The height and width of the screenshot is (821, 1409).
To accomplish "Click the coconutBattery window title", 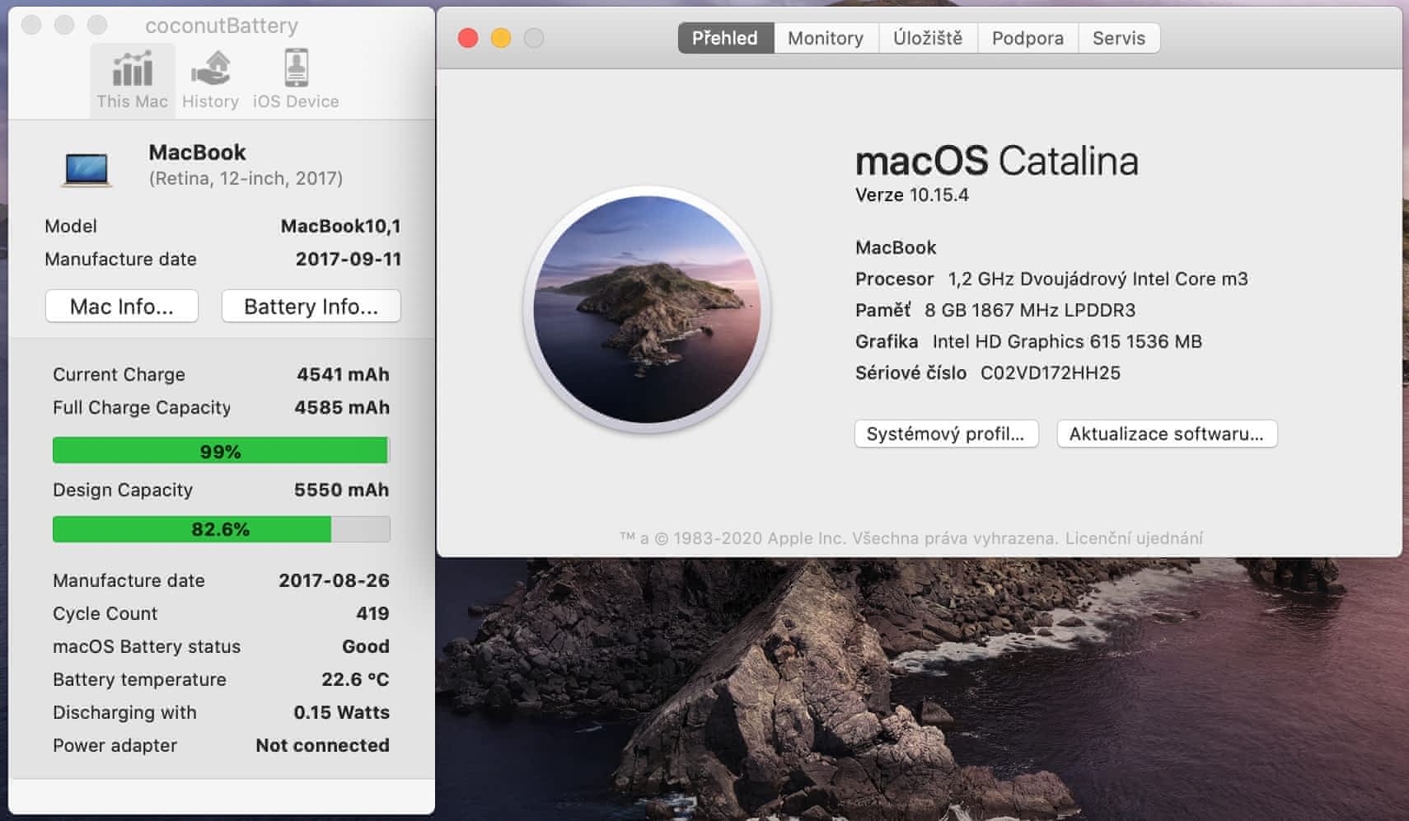I will coord(222,26).
